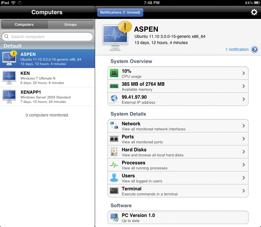This screenshot has width=261, height=227.
Task: Click the PC Version software icon
Action: (x=115, y=217)
